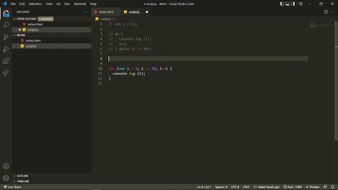Open the Run and Debug view
The image size is (338, 190).
click(6, 49)
